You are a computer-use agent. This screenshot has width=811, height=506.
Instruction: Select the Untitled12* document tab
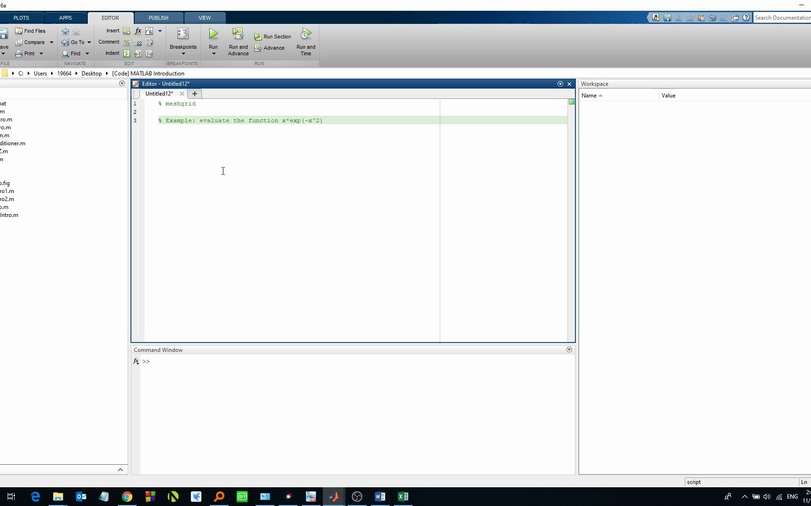159,94
